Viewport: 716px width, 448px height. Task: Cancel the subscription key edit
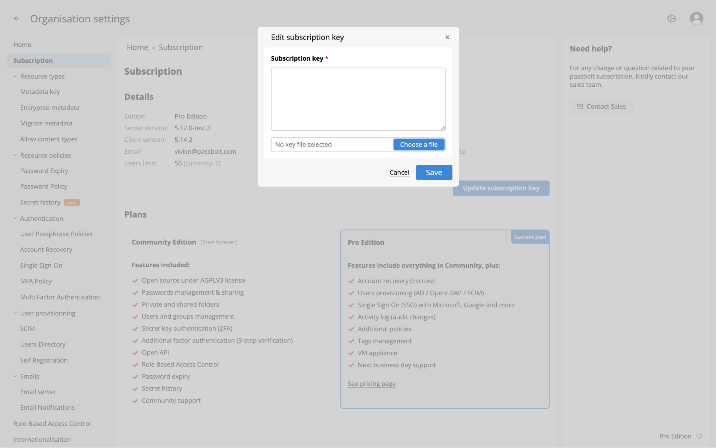point(399,172)
